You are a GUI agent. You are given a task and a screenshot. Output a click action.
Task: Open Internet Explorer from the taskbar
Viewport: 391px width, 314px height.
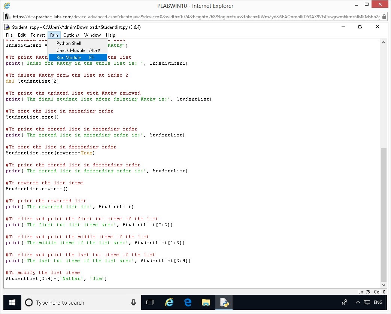coord(169,302)
